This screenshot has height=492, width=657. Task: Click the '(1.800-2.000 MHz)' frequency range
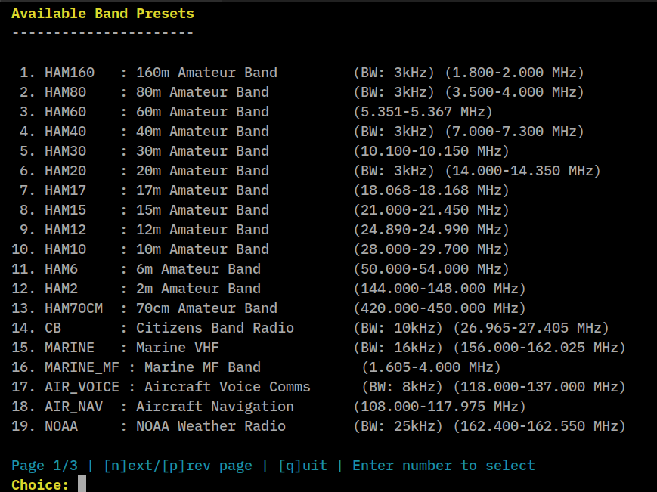(515, 73)
